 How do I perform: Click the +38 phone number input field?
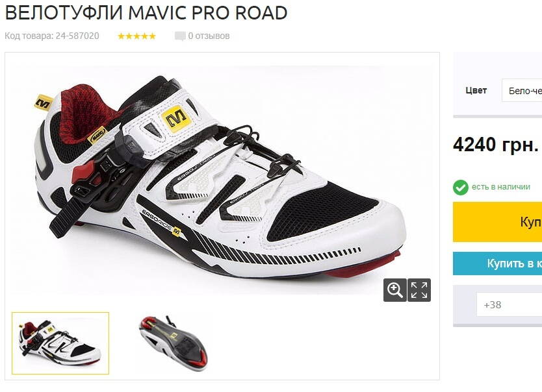tap(509, 304)
